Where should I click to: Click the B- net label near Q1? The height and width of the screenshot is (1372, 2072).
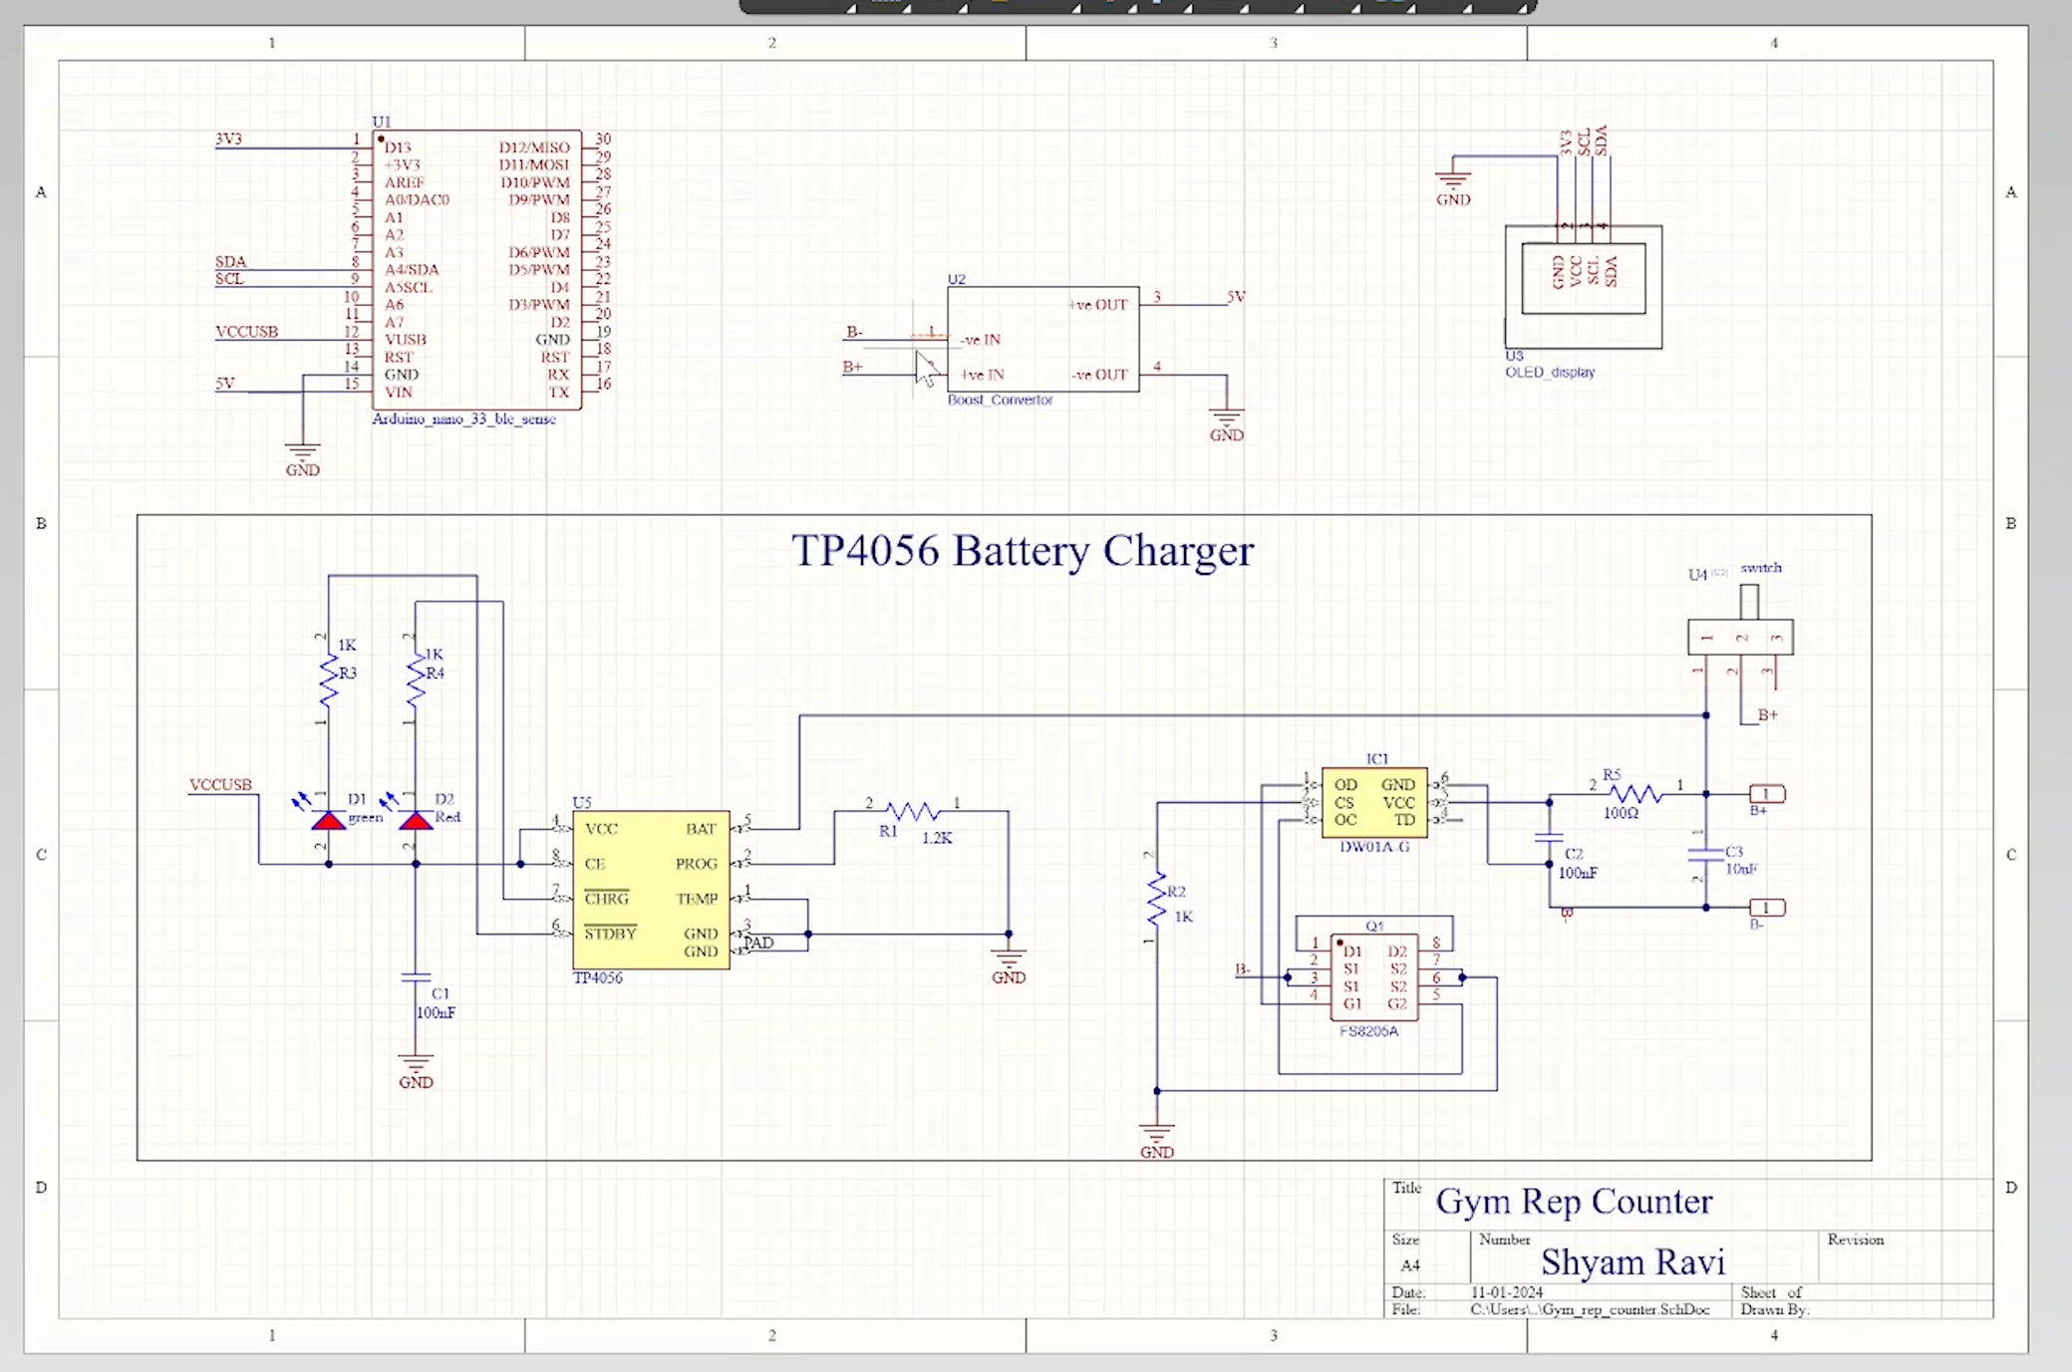pos(1243,968)
